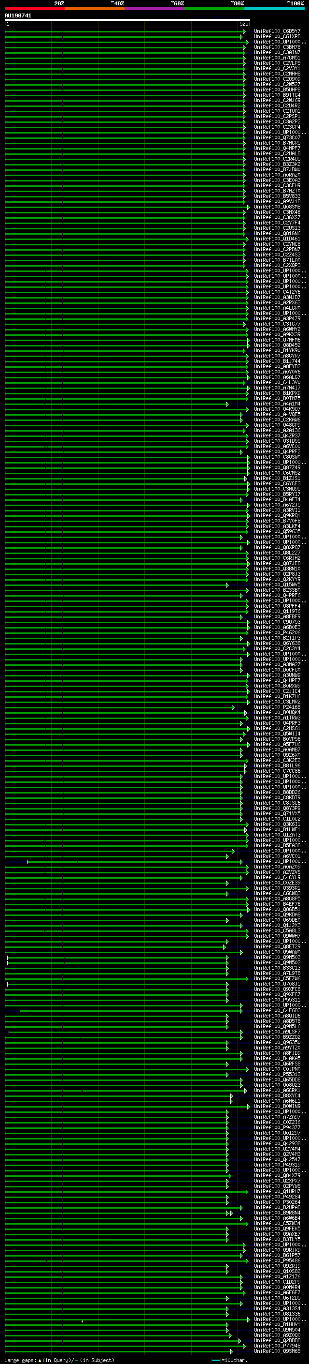Select the UniRef100_C2W527 label
Screen dimensions: 309x1364
(x=277, y=84)
